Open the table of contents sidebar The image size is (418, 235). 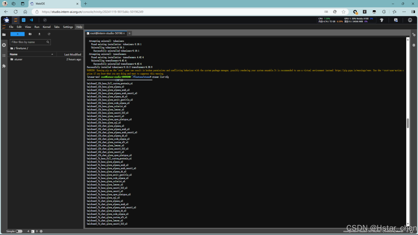coord(4,55)
